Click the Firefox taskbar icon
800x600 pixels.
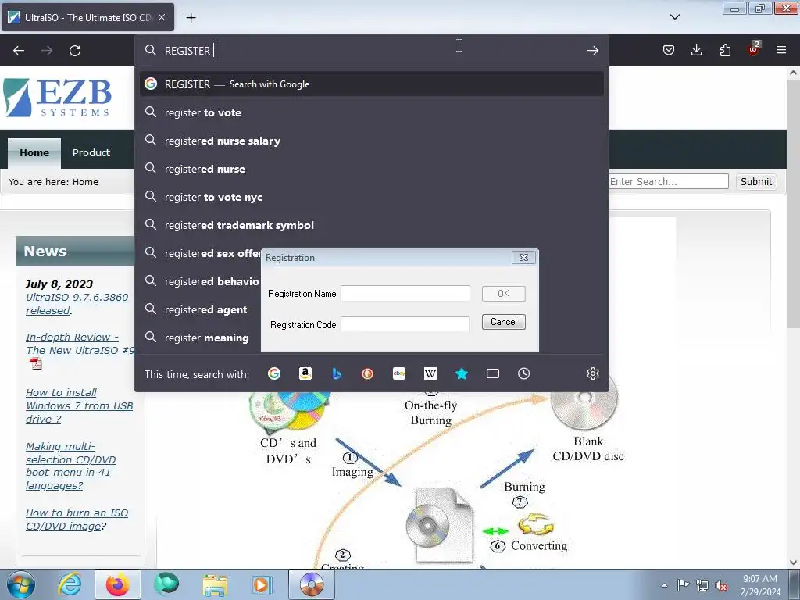pos(117,584)
